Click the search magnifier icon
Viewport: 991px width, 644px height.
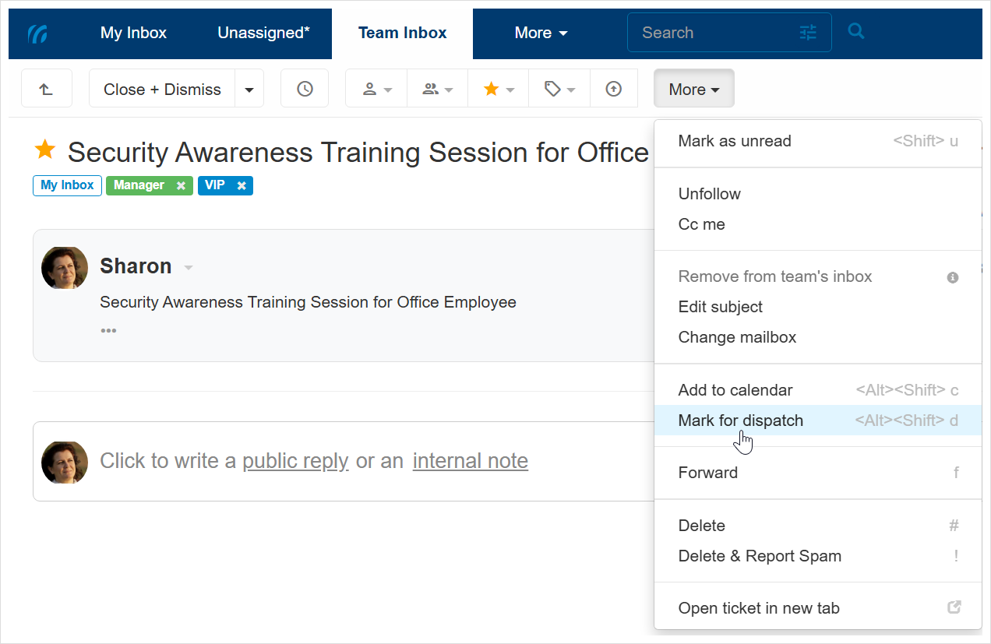[856, 32]
